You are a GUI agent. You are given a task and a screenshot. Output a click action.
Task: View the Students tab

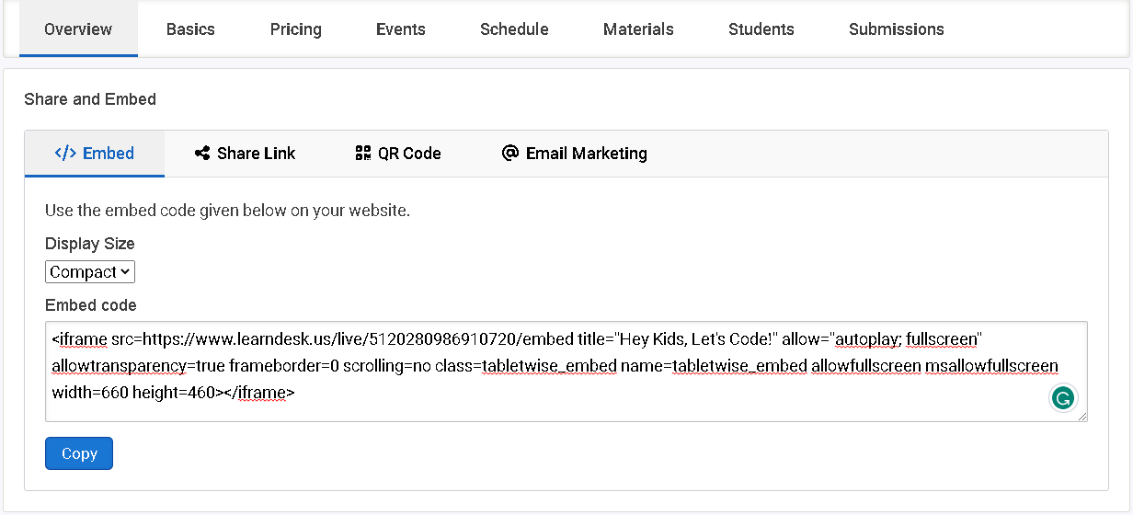(761, 29)
